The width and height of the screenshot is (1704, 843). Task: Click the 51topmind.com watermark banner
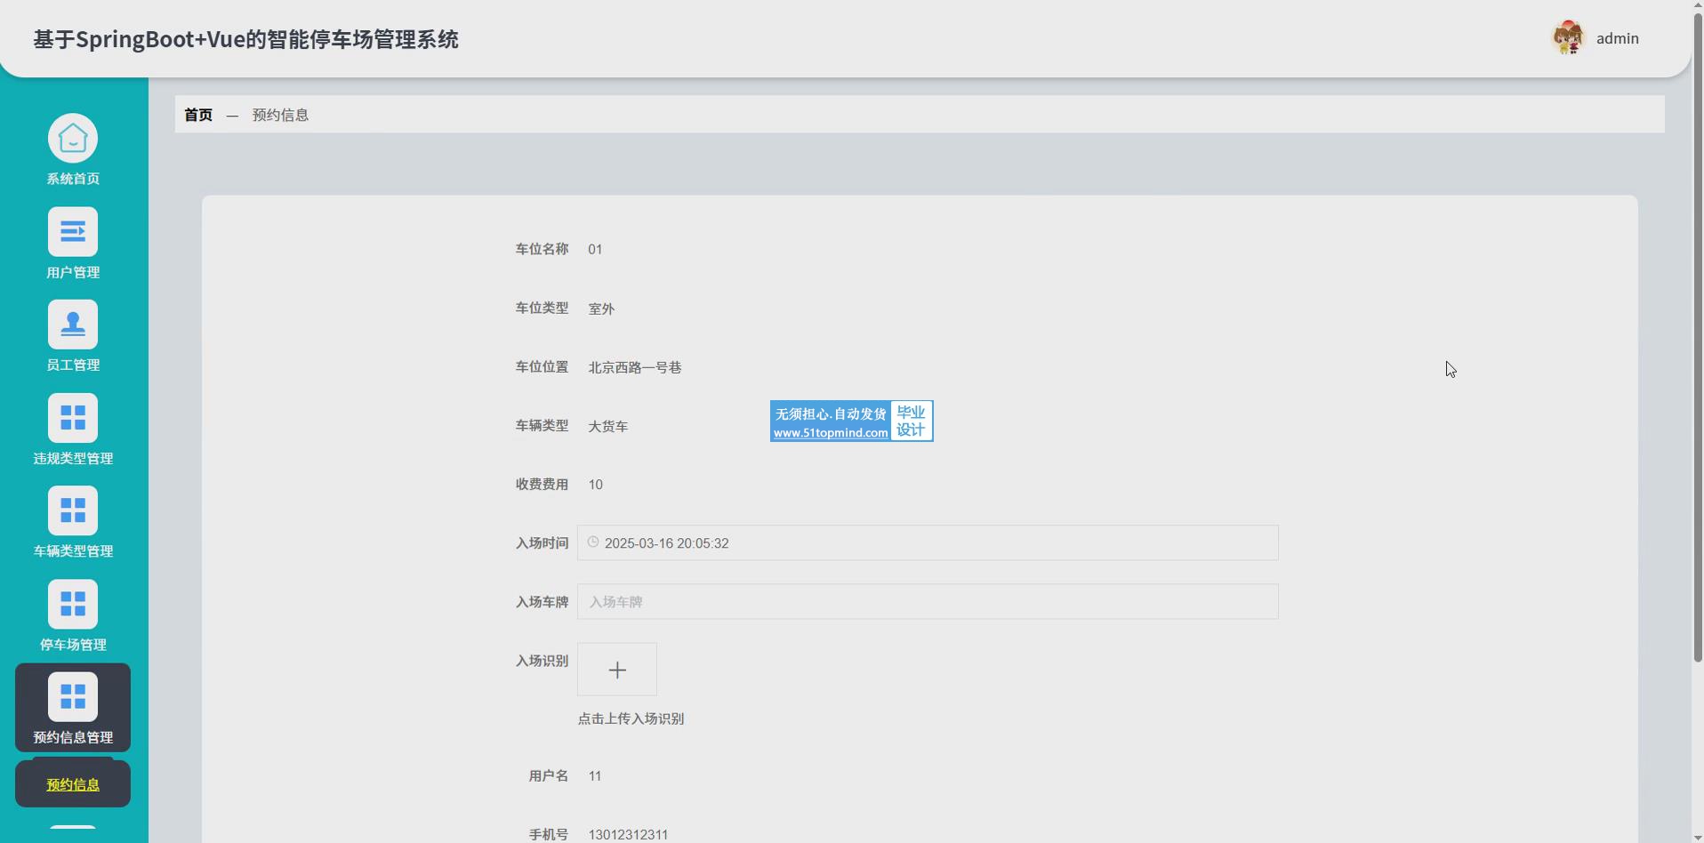tap(851, 421)
